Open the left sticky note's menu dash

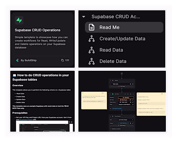pyautogui.click(x=105, y=93)
